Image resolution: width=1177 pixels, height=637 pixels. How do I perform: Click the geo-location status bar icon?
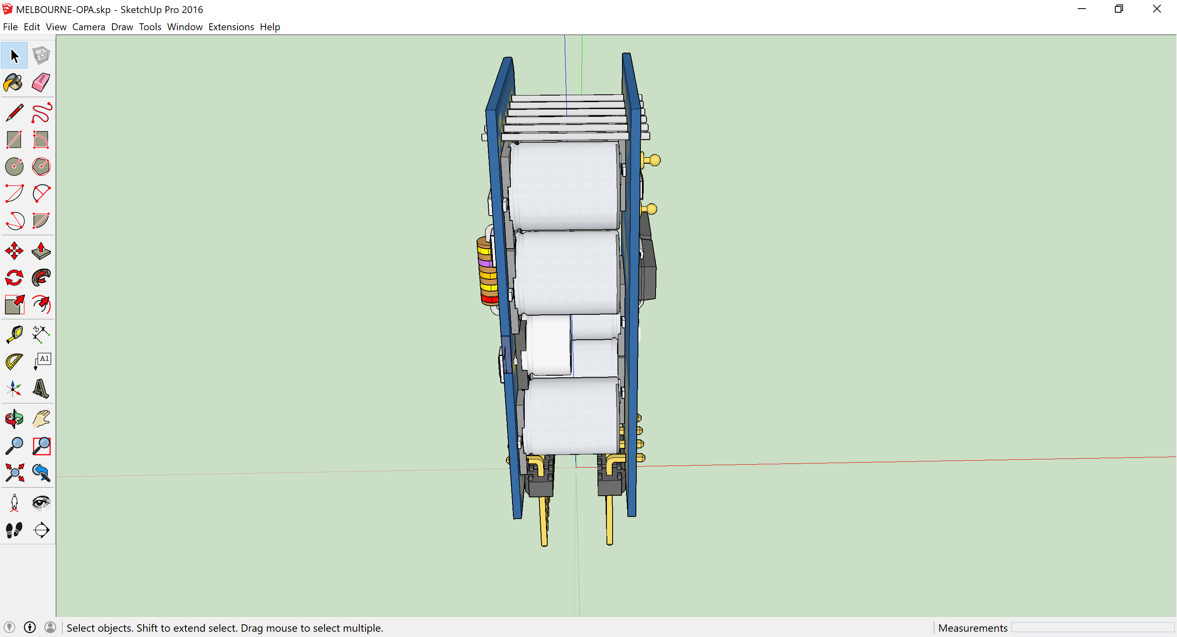[x=9, y=628]
